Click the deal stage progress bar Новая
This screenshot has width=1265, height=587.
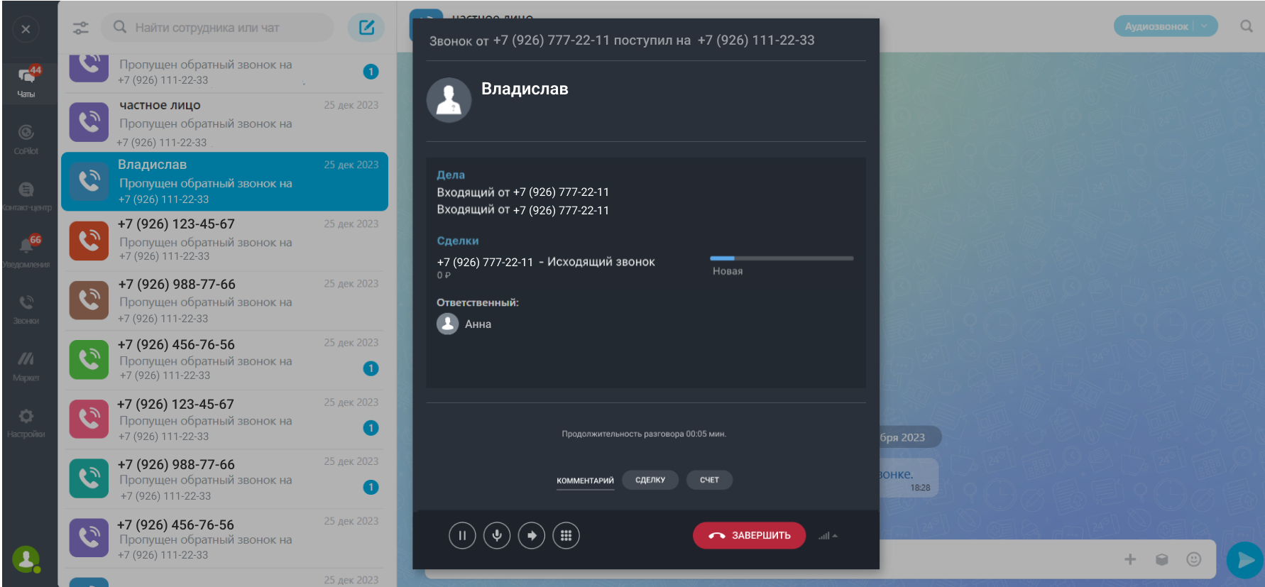pyautogui.click(x=781, y=258)
